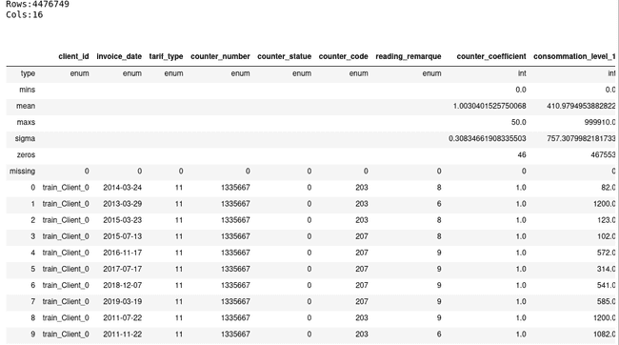Click invoice date 2014-03-24

[x=123, y=188]
